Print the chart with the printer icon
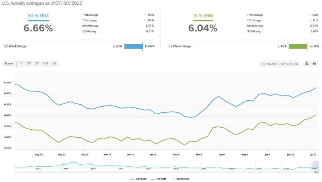Image resolution: width=322 pixels, height=182 pixels. point(314,63)
